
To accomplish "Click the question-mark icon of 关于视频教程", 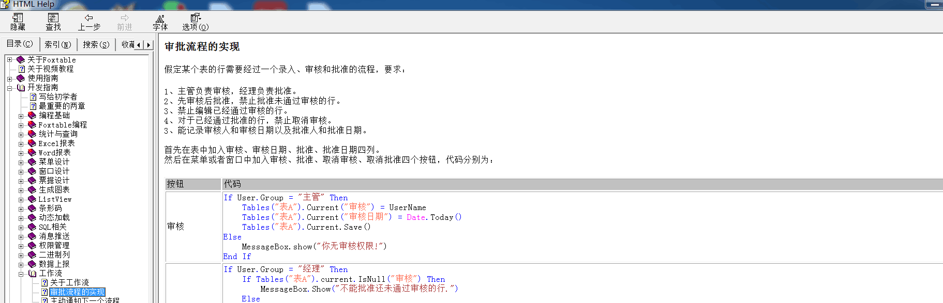I will point(22,69).
